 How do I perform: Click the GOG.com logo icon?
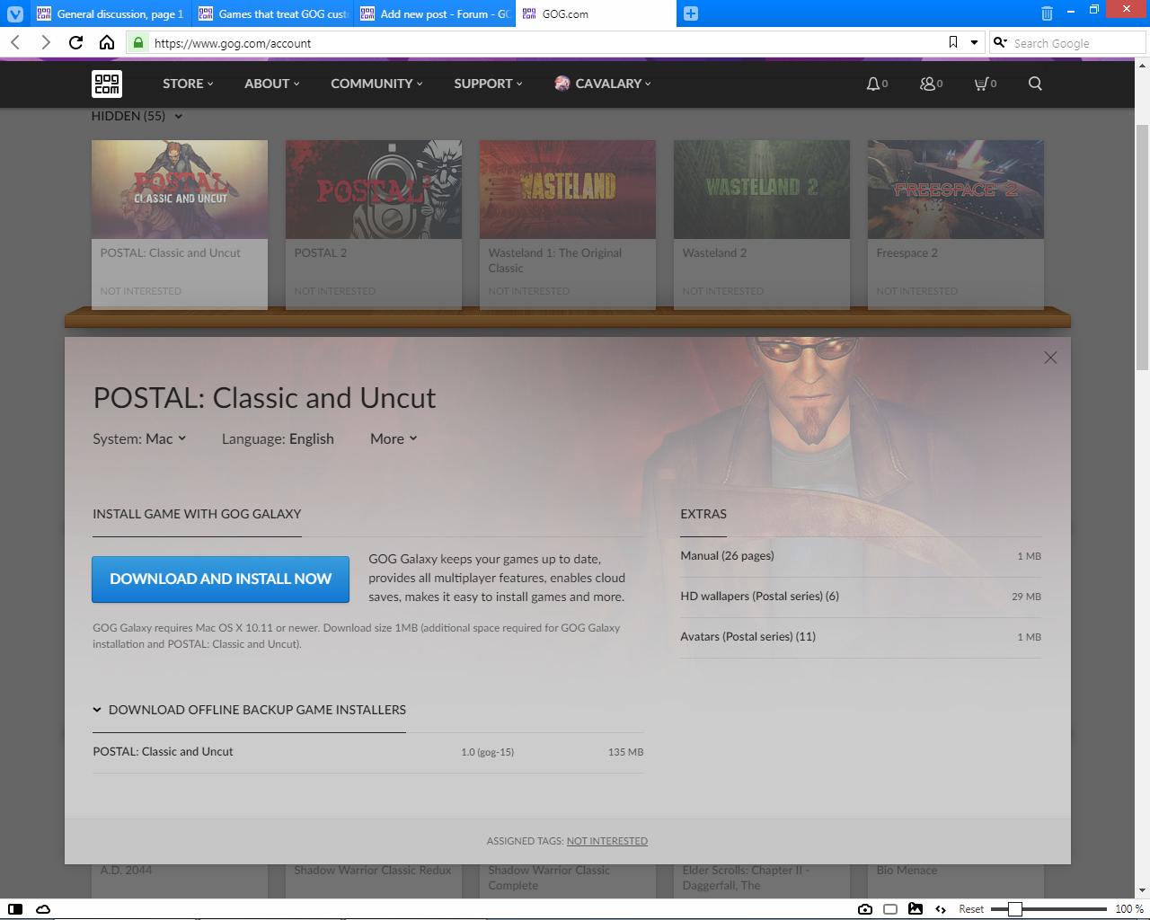coord(107,84)
